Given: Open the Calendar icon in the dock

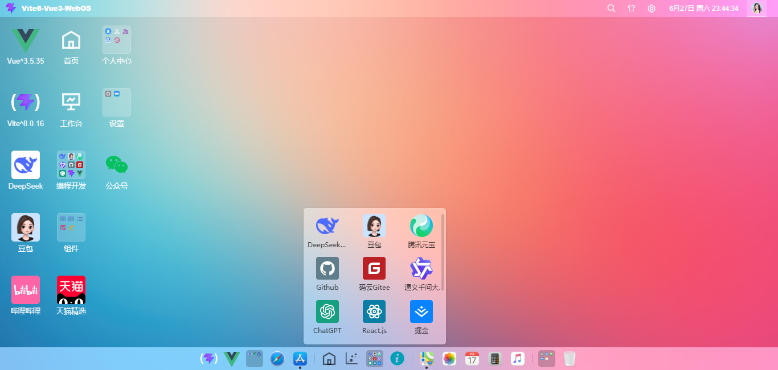Looking at the screenshot, I should coord(472,359).
